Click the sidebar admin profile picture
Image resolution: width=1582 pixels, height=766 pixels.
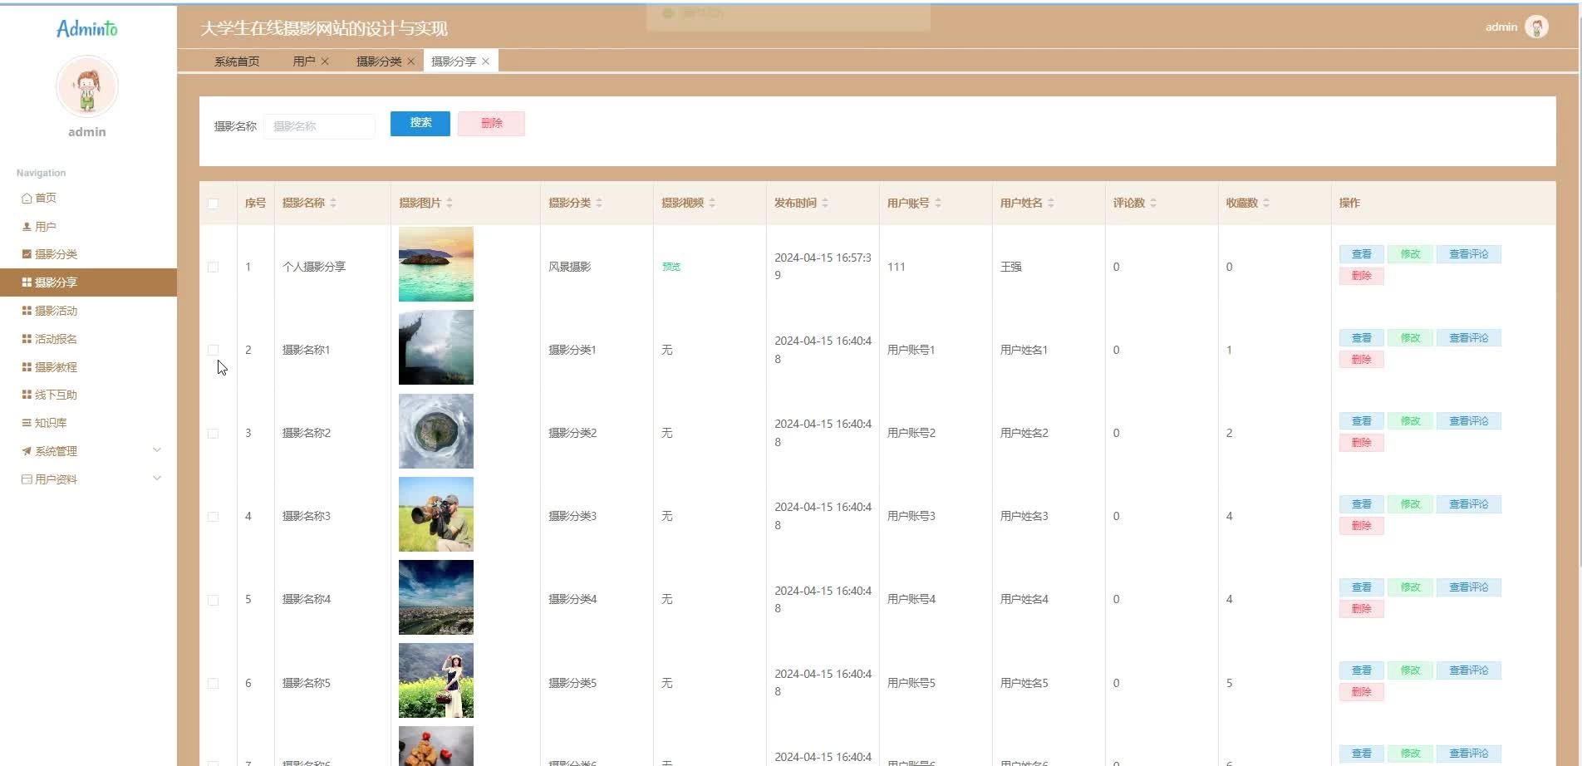[x=87, y=86]
